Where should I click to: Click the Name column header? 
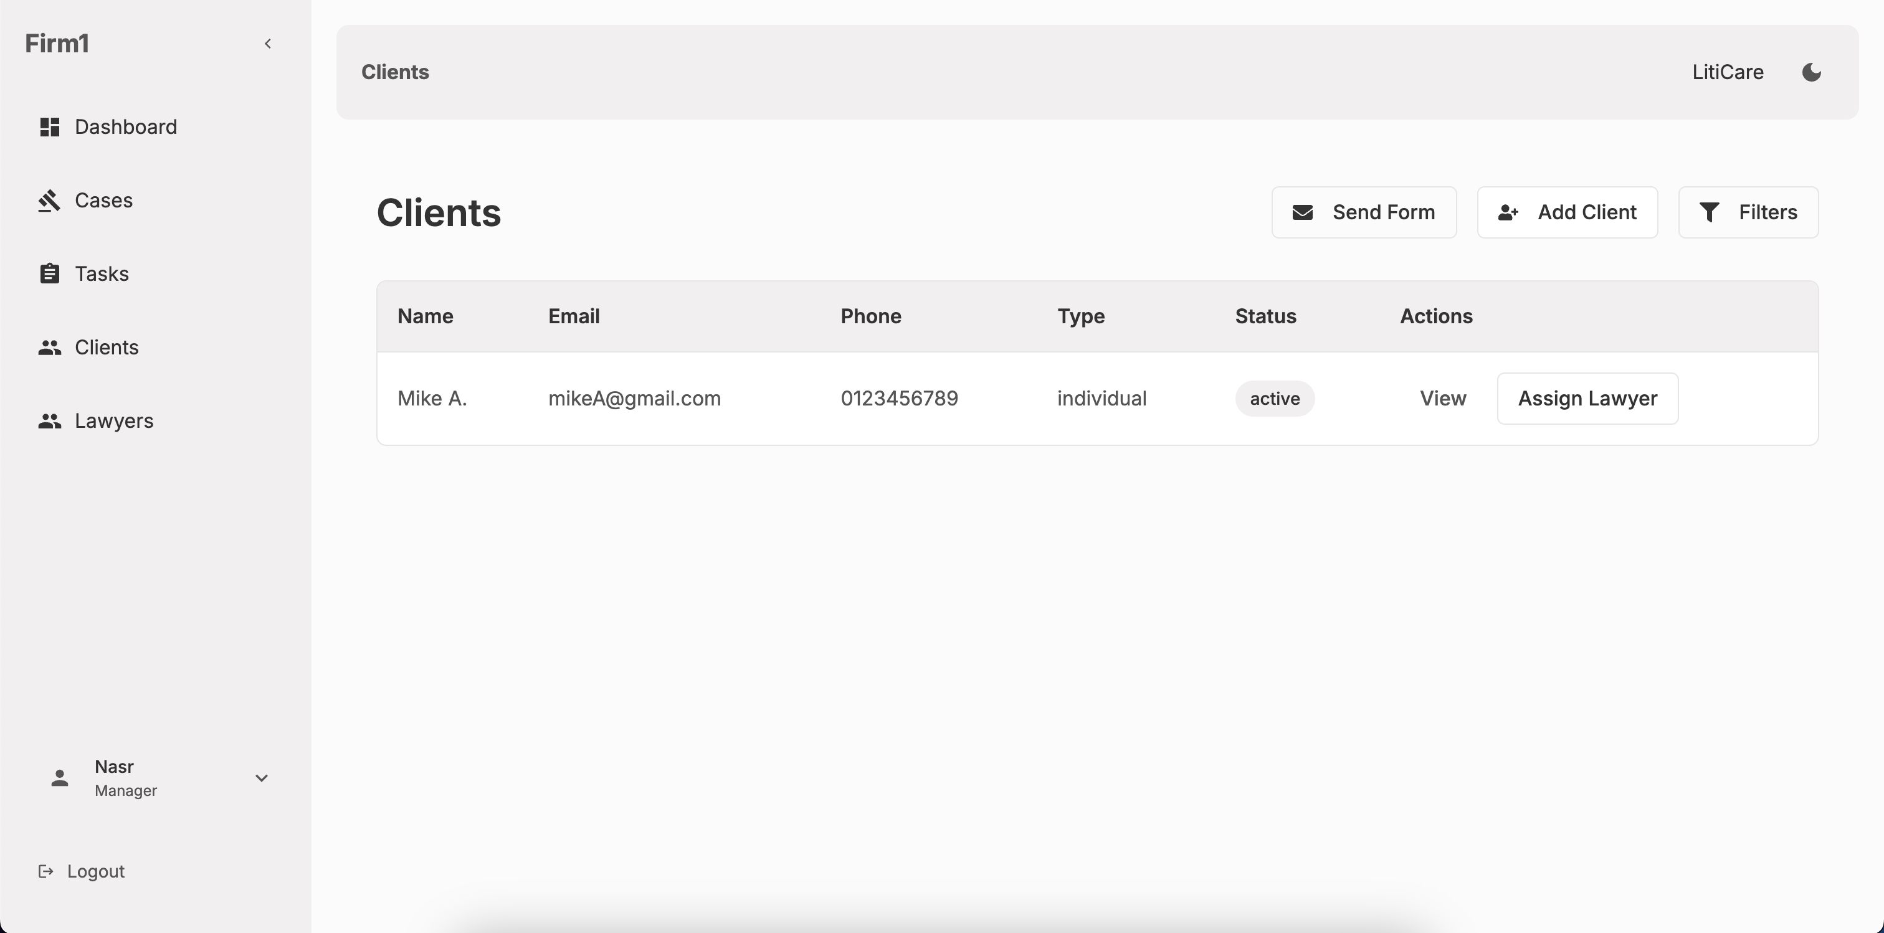tap(425, 316)
